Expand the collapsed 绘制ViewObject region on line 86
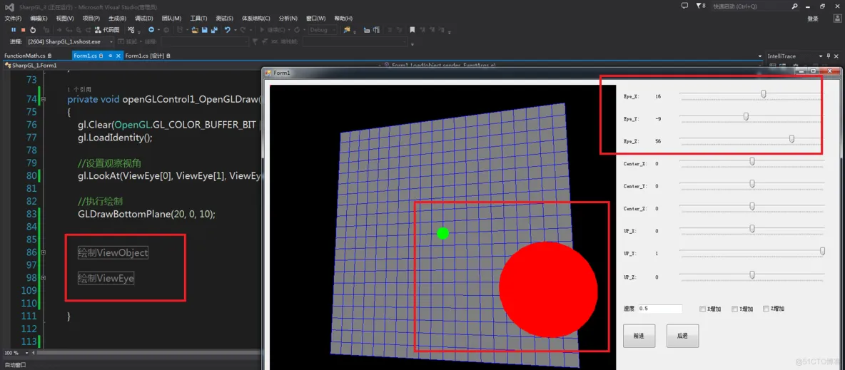The height and width of the screenshot is (370, 845). tap(43, 252)
